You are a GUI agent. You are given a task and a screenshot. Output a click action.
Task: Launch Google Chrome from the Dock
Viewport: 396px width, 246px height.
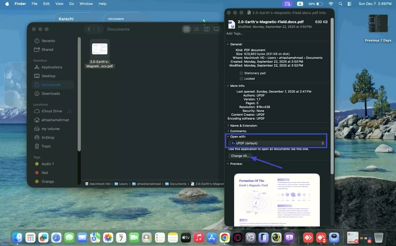[225, 237]
